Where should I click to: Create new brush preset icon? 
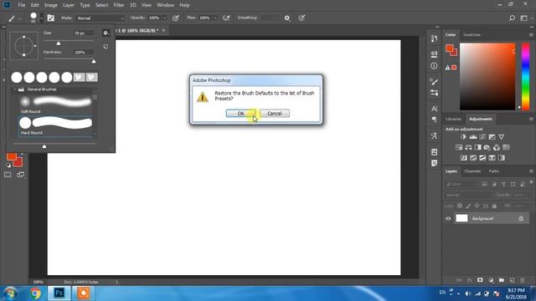[106, 47]
